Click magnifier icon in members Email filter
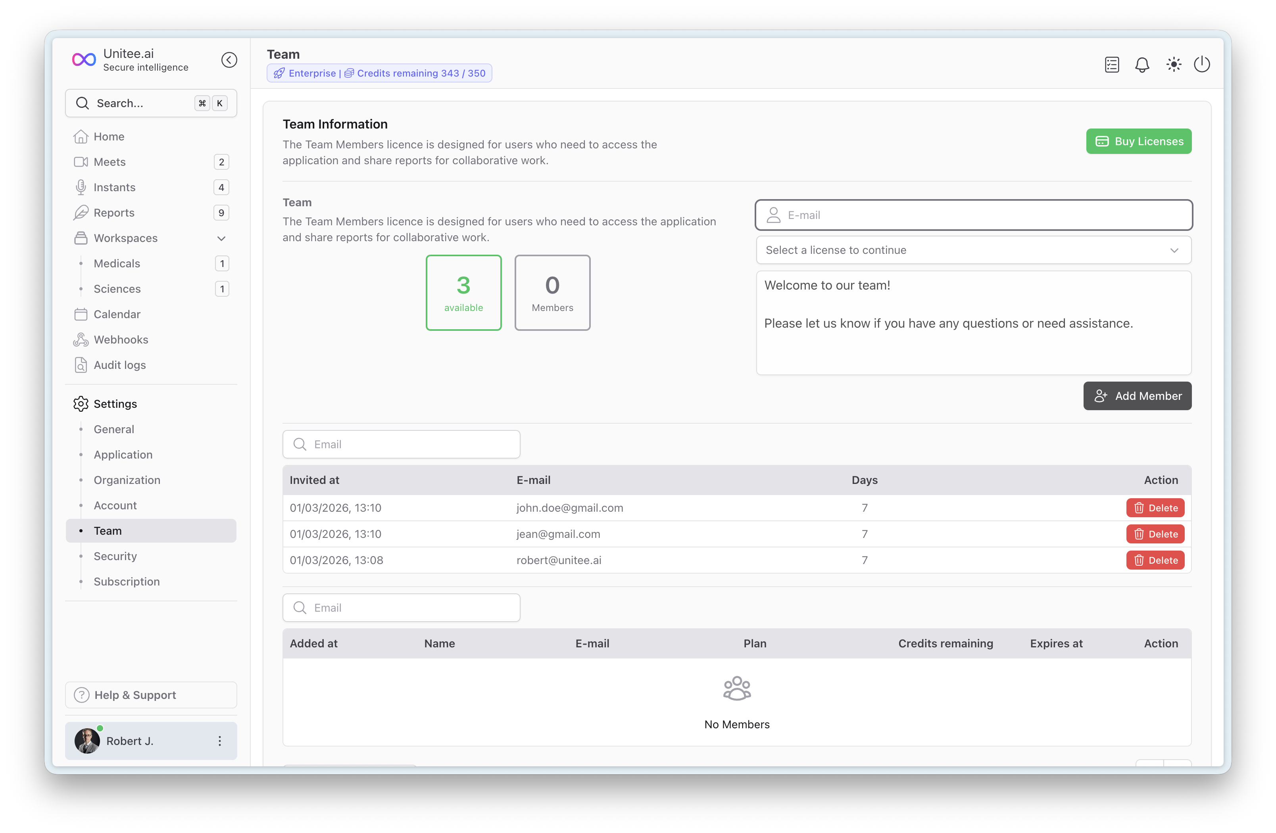Viewport: 1276px width, 833px height. 300,607
